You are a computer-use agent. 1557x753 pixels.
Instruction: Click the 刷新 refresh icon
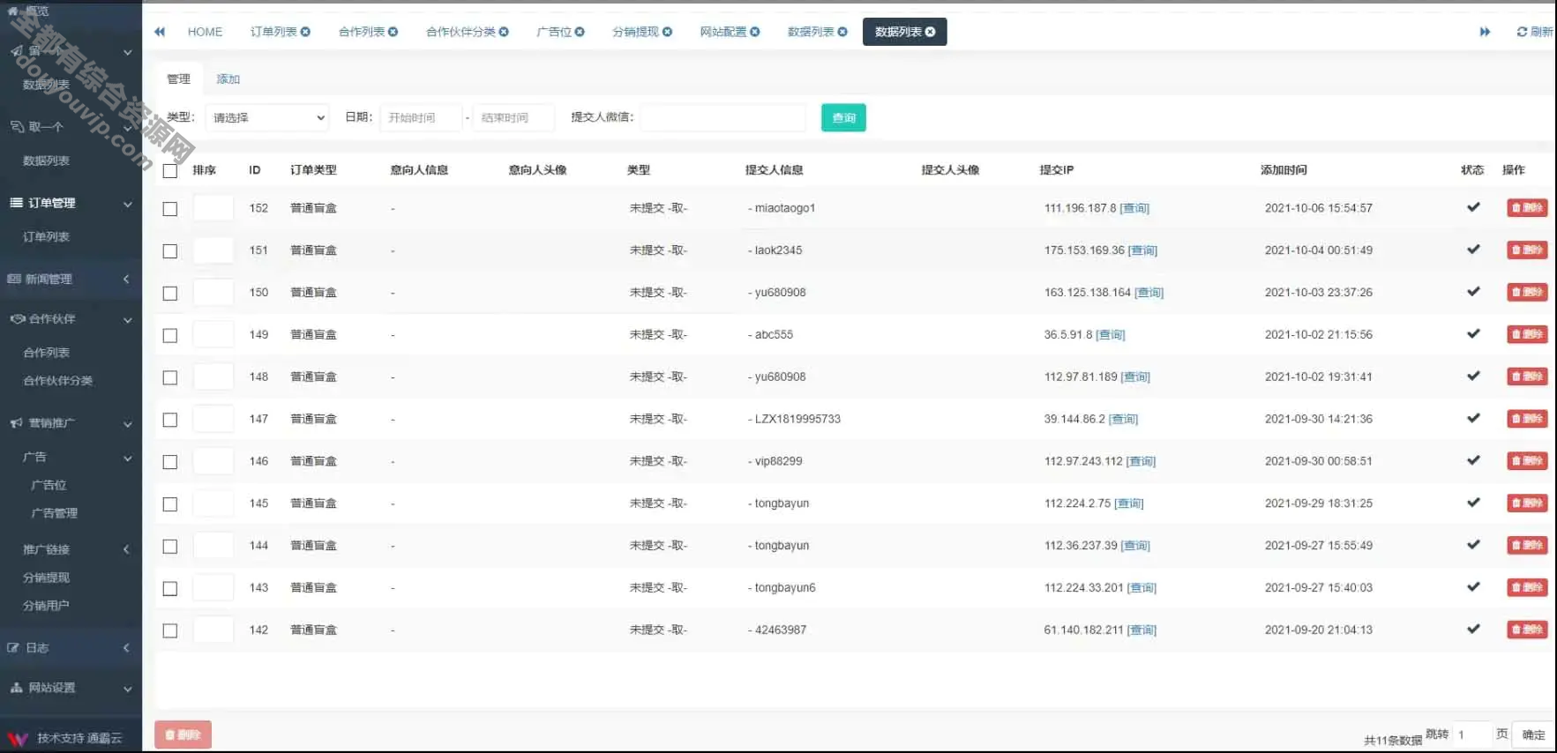pos(1522,32)
